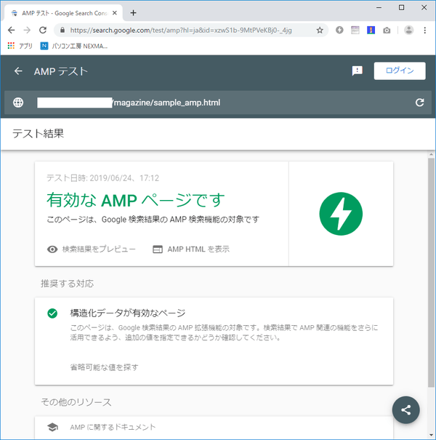Click the AMP テスト browser tab
This screenshot has width=436, height=440.
click(64, 13)
